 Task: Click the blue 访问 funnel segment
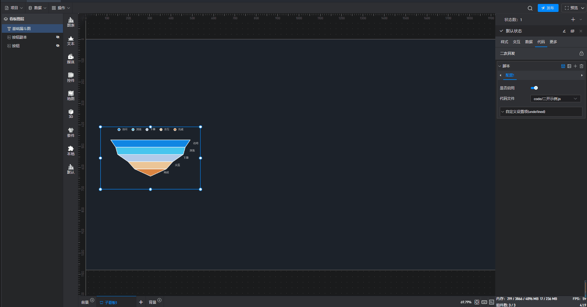click(x=150, y=143)
